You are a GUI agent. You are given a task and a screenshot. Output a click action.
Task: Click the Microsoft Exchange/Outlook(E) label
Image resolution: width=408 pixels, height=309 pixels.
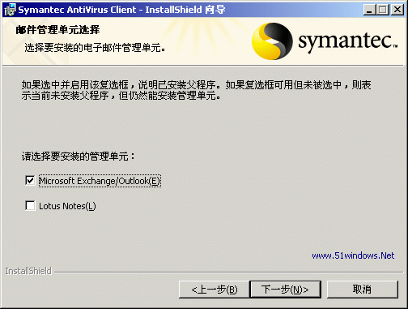(x=100, y=181)
